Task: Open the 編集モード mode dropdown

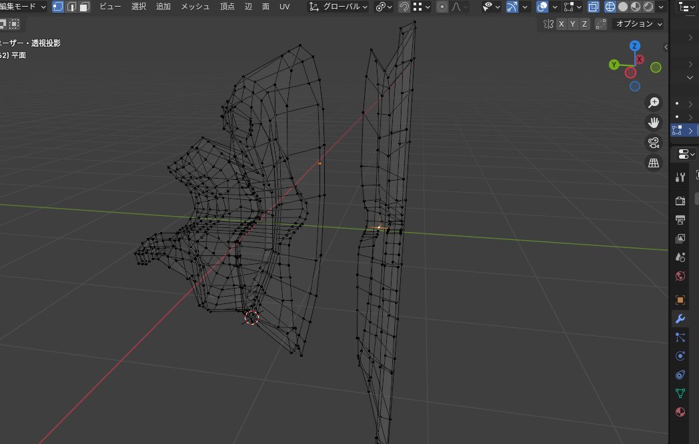Action: pos(22,7)
